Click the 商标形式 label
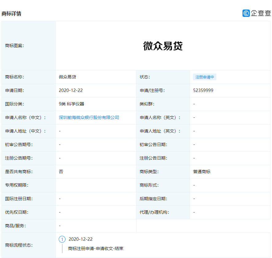Viewport: 272px width, 258px height. [149, 185]
